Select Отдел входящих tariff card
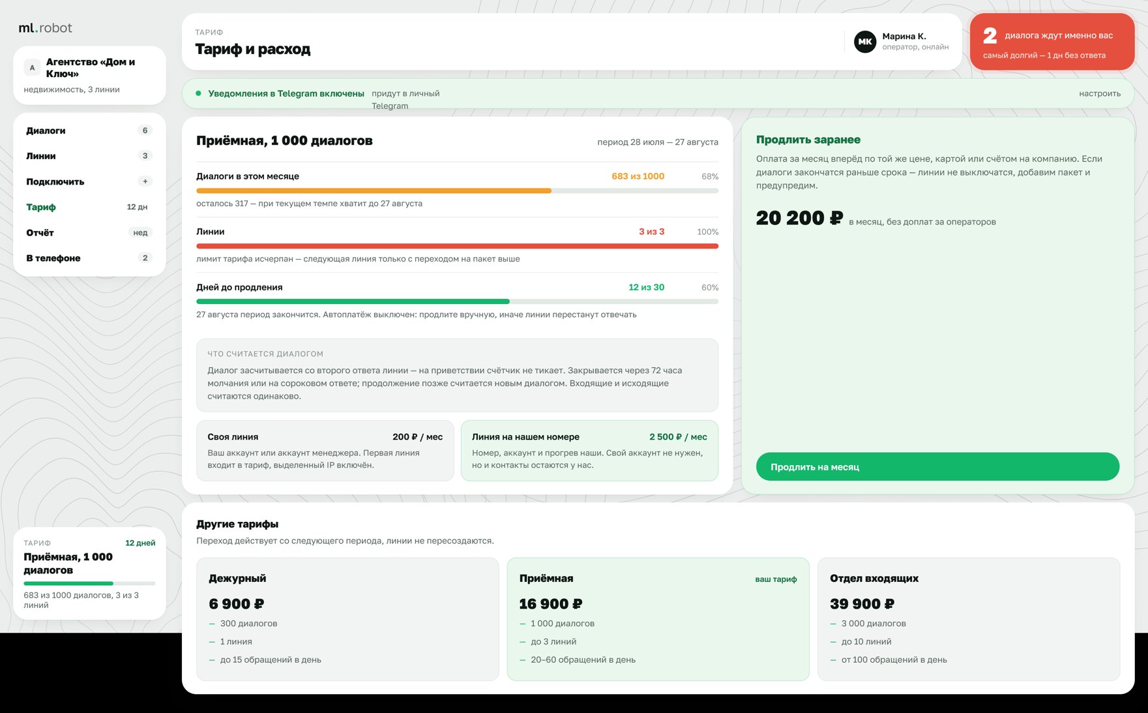 click(x=969, y=619)
